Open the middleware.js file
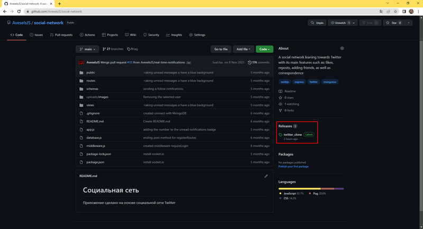This screenshot has width=423, height=229. [x=96, y=146]
